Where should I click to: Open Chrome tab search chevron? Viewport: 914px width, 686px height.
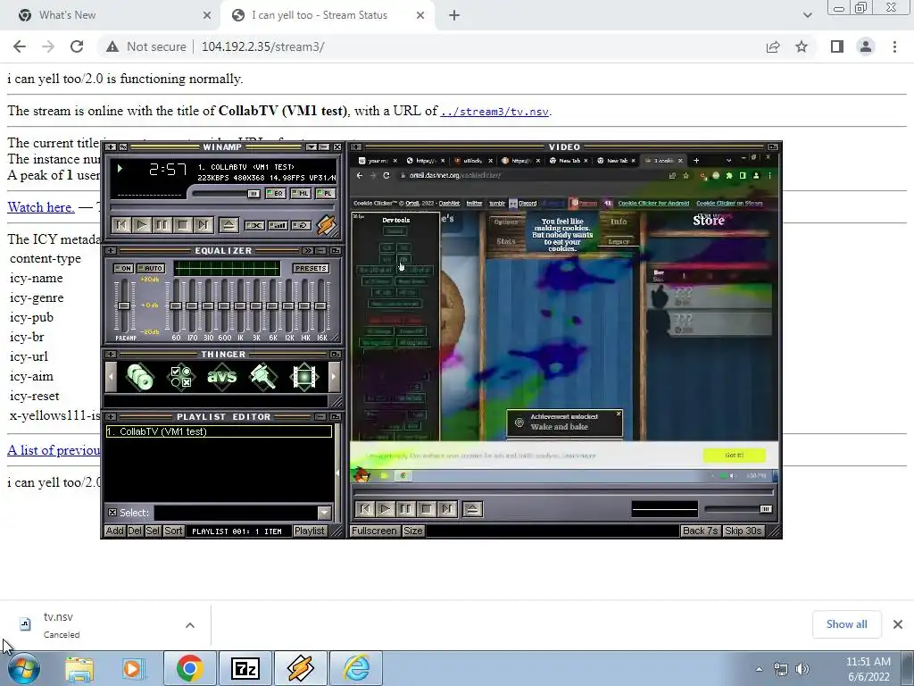(807, 15)
